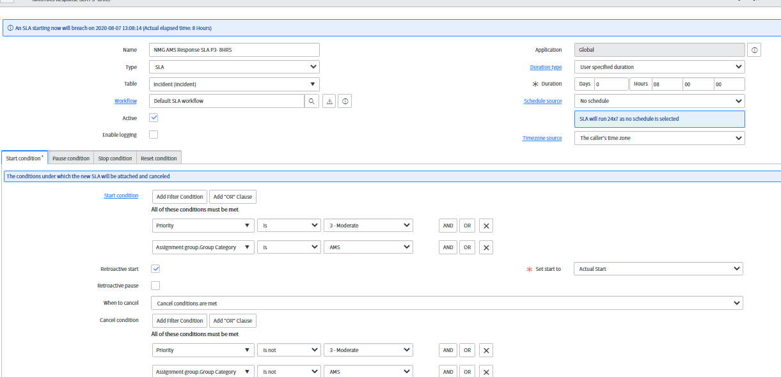781x377 pixels.
Task: Click the Workflow info icon
Action: tap(345, 101)
